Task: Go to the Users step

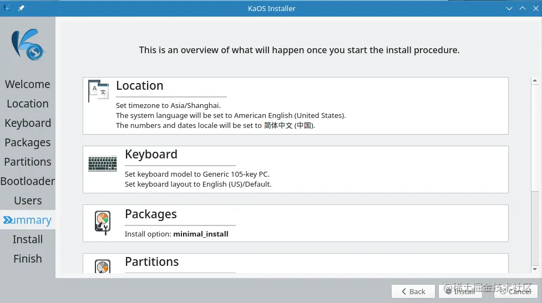Action: [x=28, y=201]
